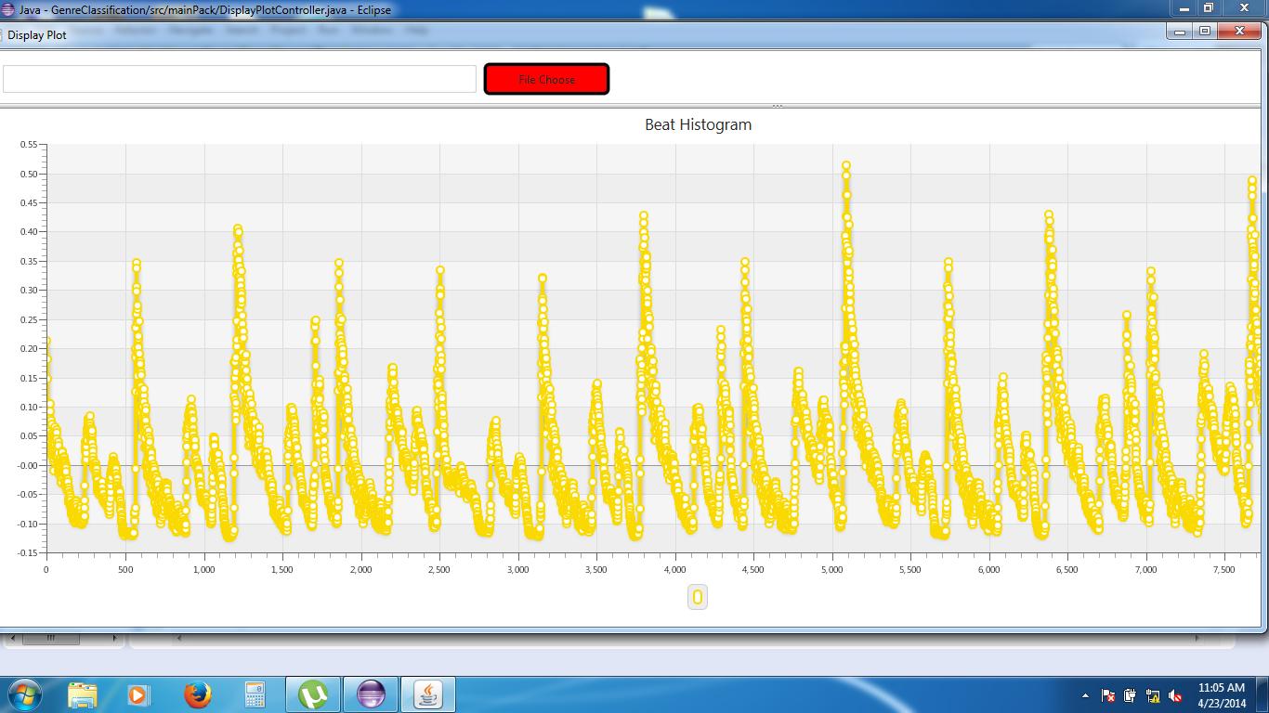The width and height of the screenshot is (1269, 713).
Task: Click the battery power tray icon
Action: click(x=1131, y=695)
